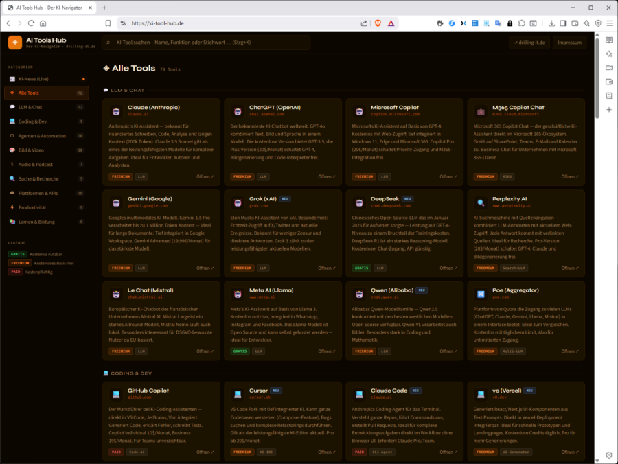Open the Brave Rewards triangle icon

pos(391,23)
